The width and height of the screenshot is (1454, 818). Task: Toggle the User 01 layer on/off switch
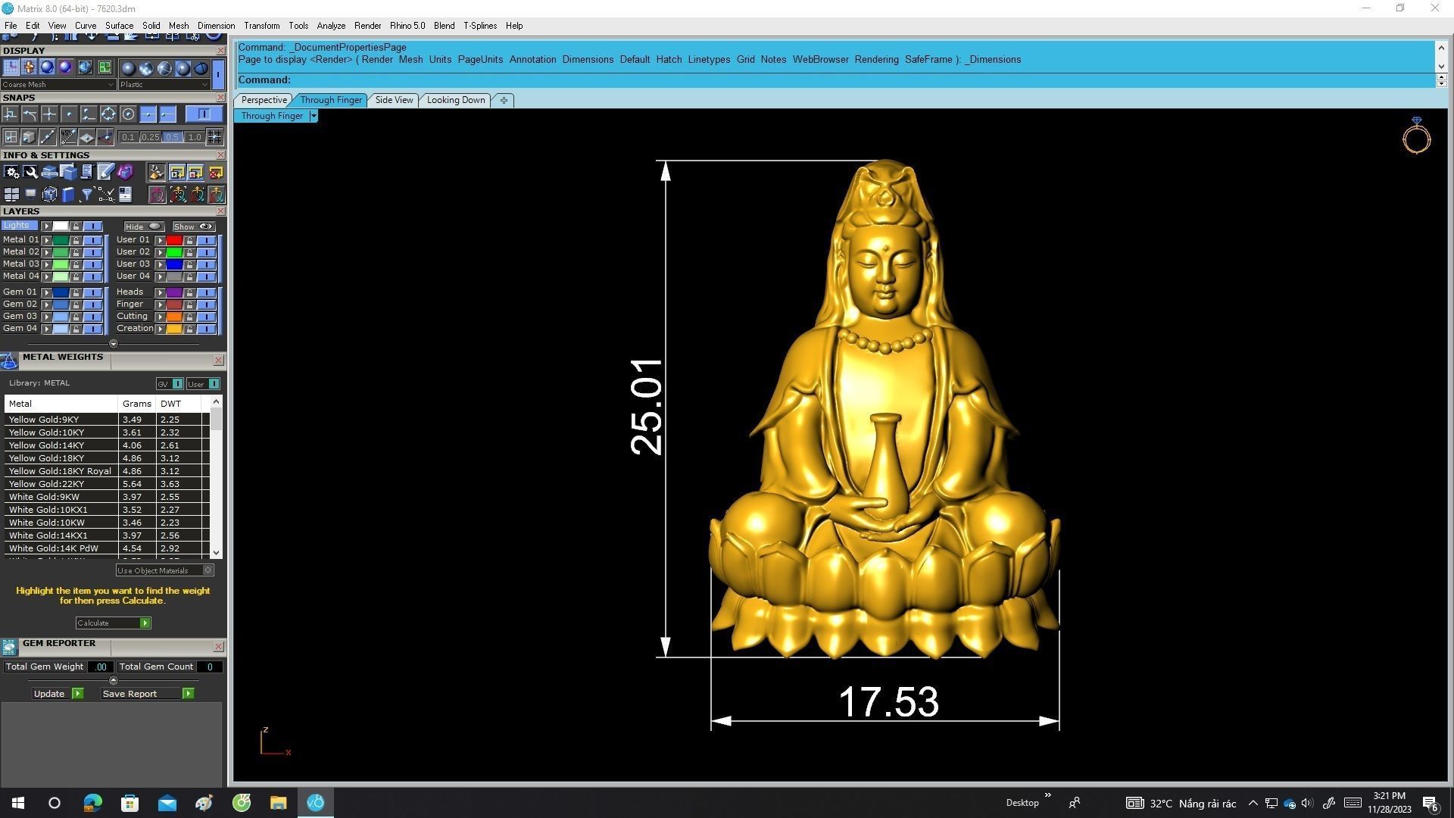(206, 239)
